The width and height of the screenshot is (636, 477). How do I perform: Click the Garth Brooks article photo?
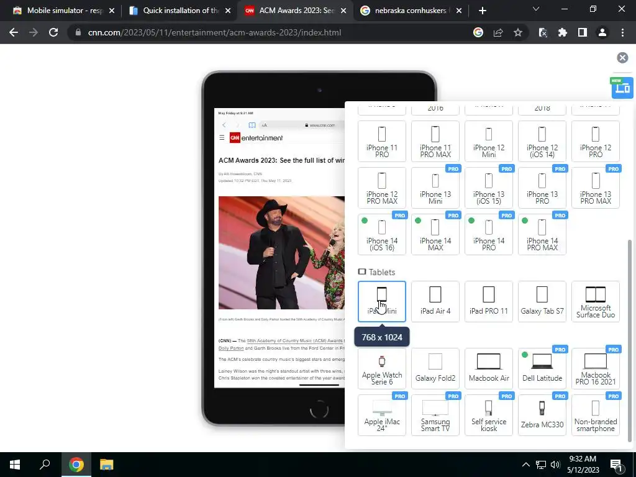[x=281, y=253]
